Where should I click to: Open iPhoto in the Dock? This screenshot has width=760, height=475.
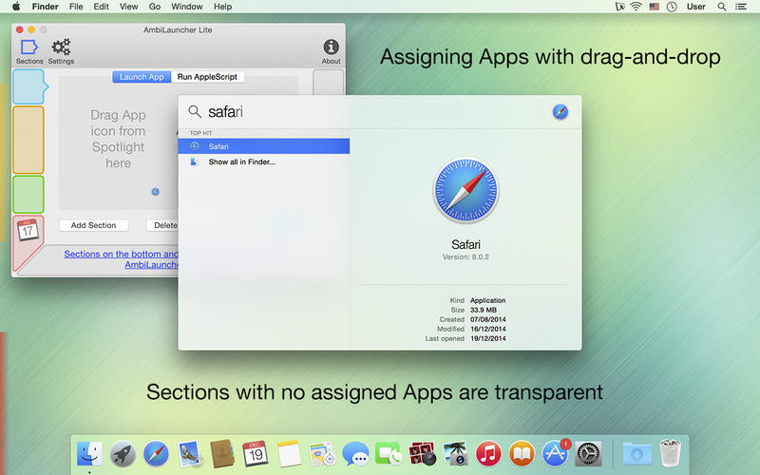coord(455,454)
